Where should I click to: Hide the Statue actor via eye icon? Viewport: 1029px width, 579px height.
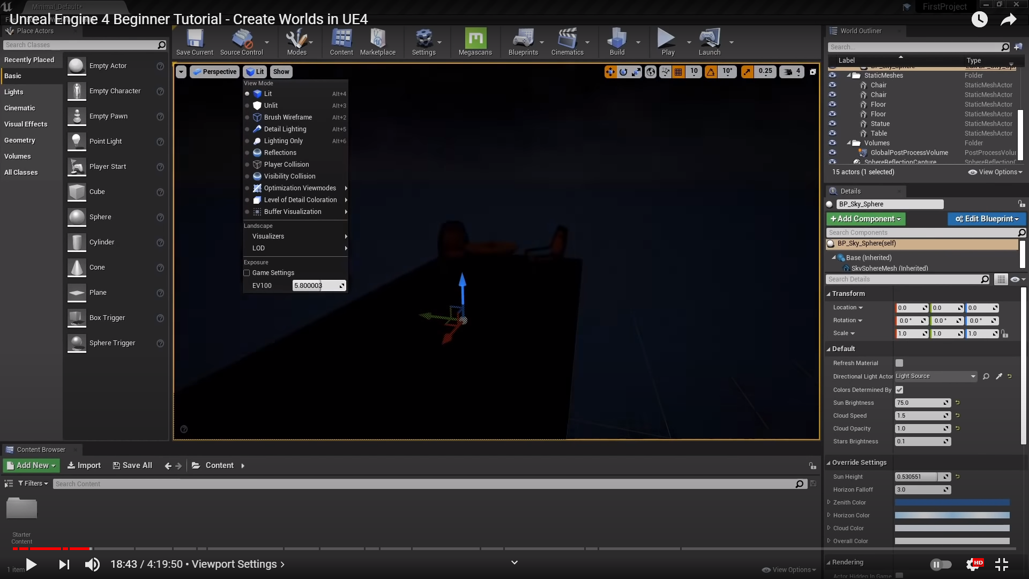tap(832, 123)
